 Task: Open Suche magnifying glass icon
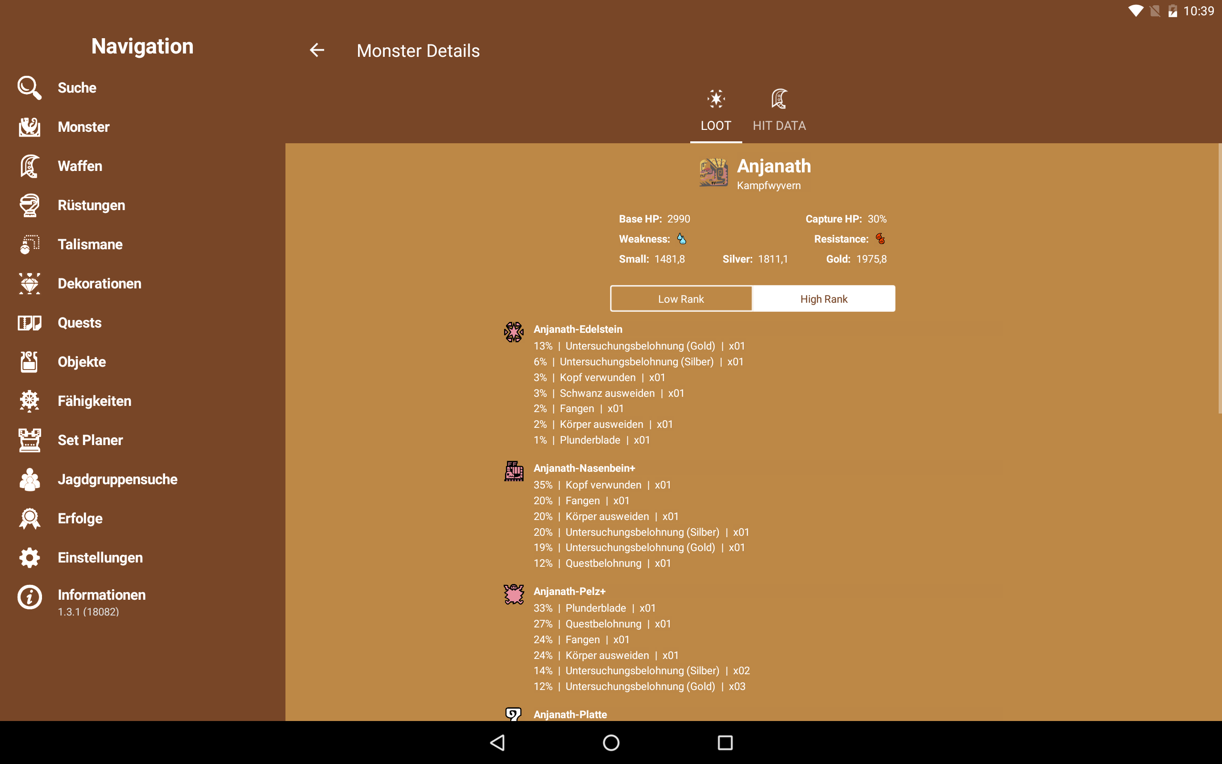click(29, 87)
